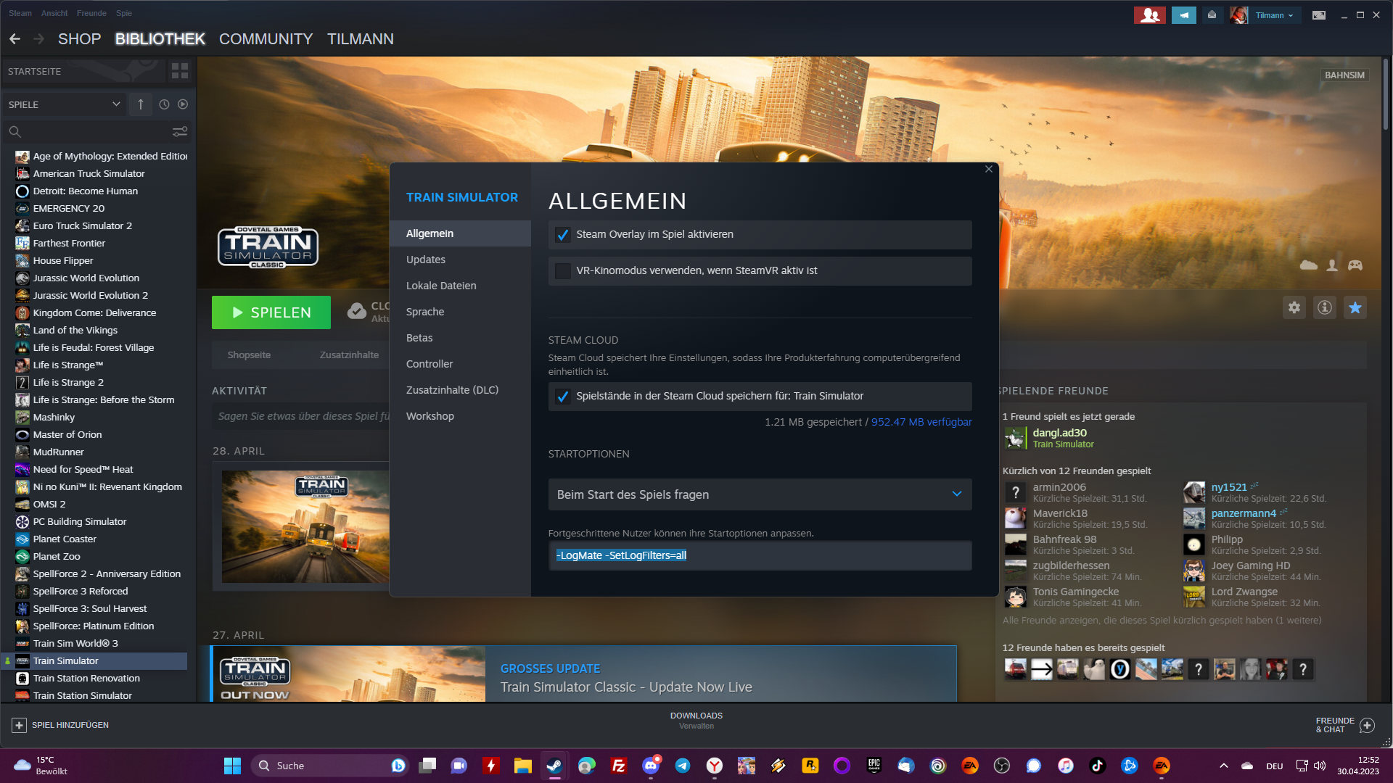Click the announcements megaphone icon
Image resolution: width=1393 pixels, height=783 pixels.
click(x=1183, y=15)
